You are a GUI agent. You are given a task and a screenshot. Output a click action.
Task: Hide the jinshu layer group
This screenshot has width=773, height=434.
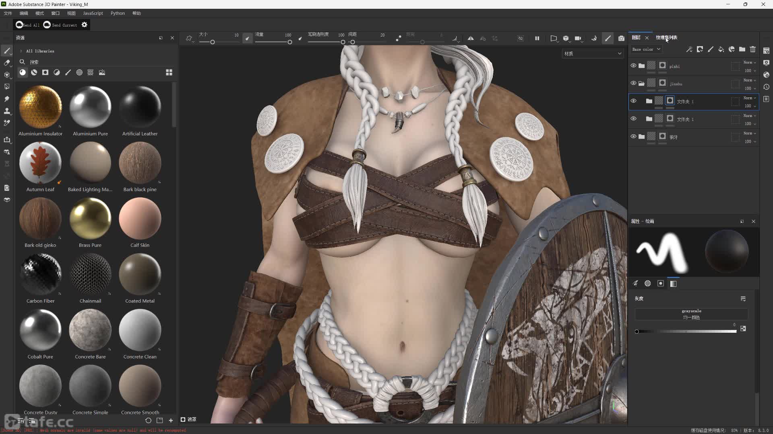(x=633, y=83)
